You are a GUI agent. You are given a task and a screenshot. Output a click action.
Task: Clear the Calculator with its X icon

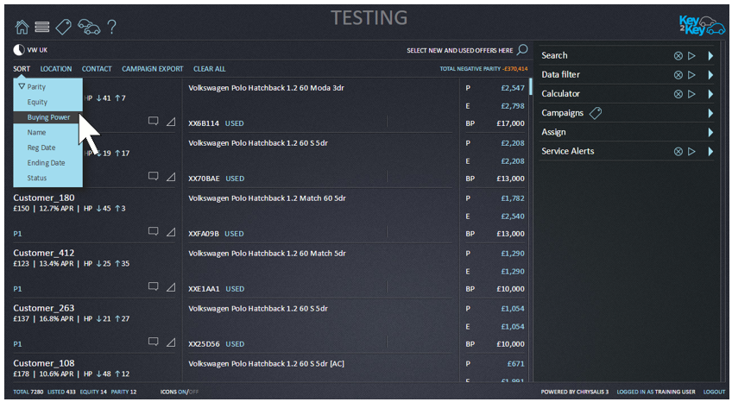pos(678,94)
